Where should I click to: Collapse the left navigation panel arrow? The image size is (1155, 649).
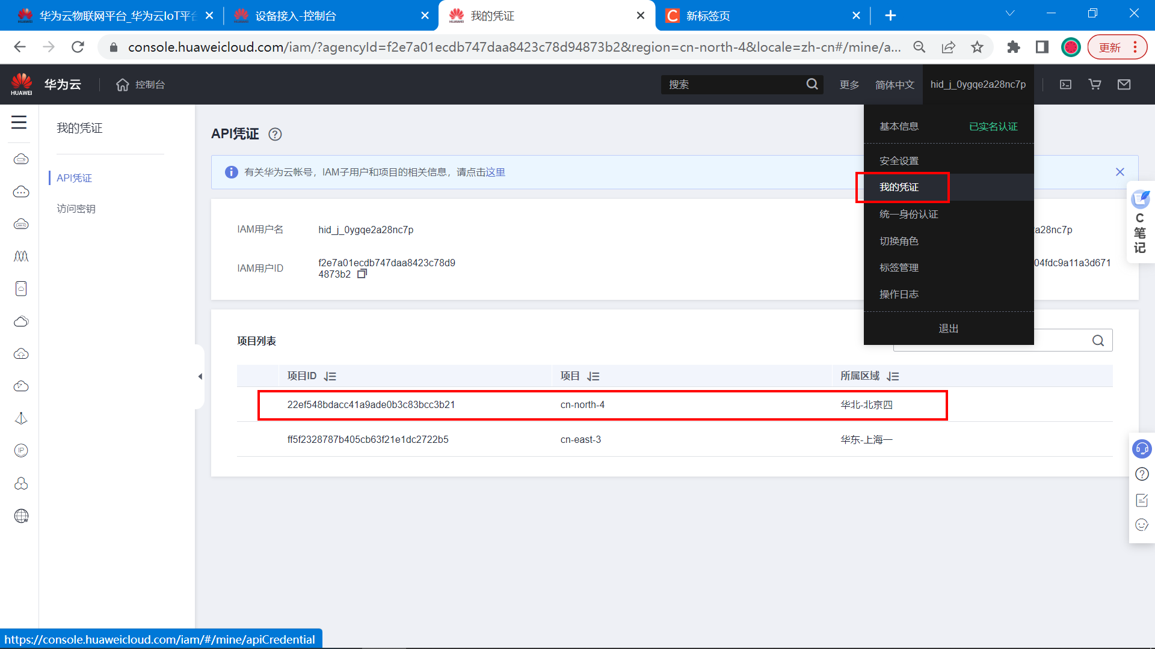(x=200, y=377)
